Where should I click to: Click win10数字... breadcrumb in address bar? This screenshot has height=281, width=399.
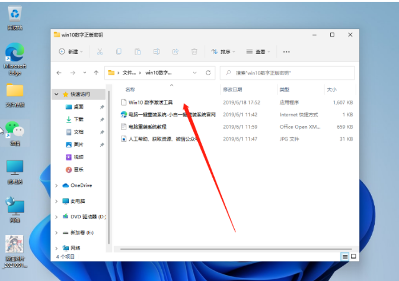tap(158, 73)
